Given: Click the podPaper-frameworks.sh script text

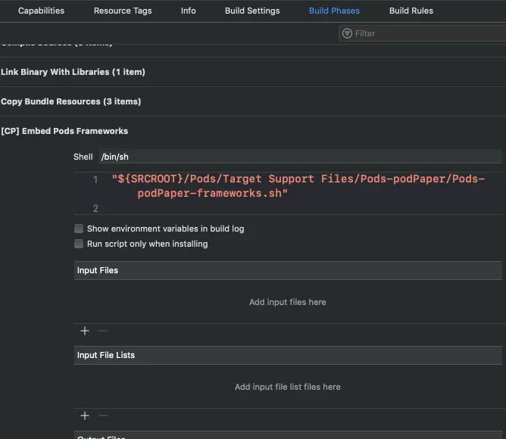Looking at the screenshot, I should tap(212, 194).
